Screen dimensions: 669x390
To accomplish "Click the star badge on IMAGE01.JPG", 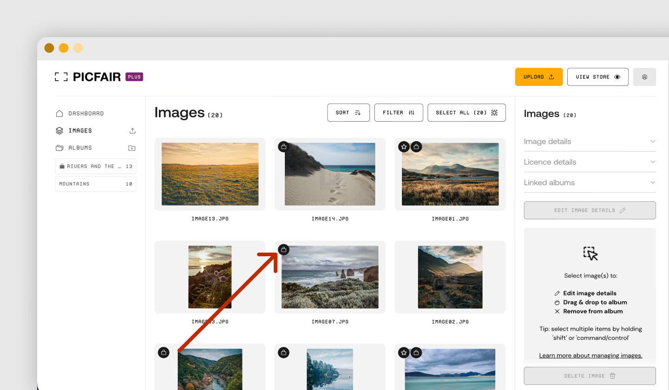I will (x=404, y=147).
